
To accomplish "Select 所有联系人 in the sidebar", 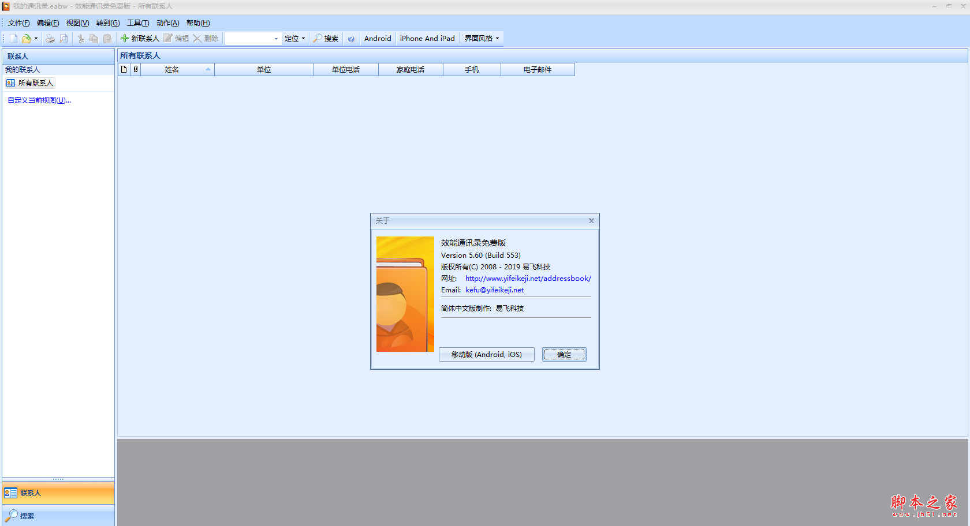I will (30, 83).
